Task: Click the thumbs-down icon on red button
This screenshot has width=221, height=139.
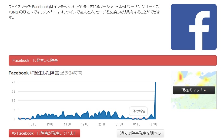Action: pyautogui.click(x=14, y=133)
